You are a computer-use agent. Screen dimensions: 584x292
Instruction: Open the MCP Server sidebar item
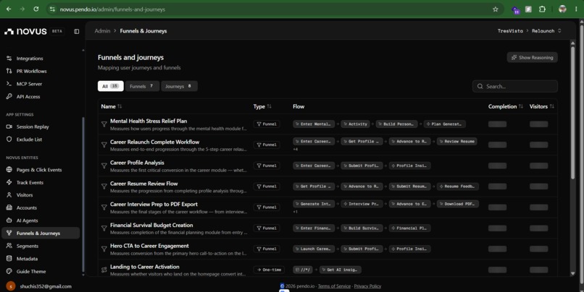coord(29,84)
